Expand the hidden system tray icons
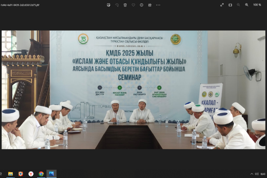 click(x=252, y=174)
